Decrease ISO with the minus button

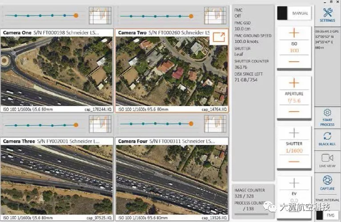294,61
